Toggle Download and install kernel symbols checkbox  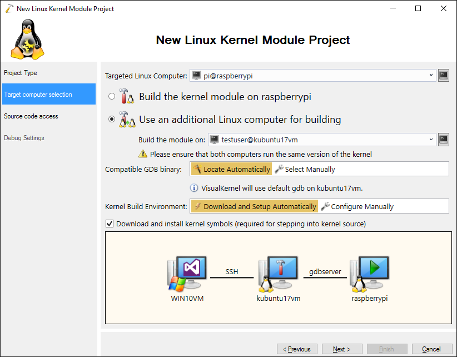click(110, 224)
